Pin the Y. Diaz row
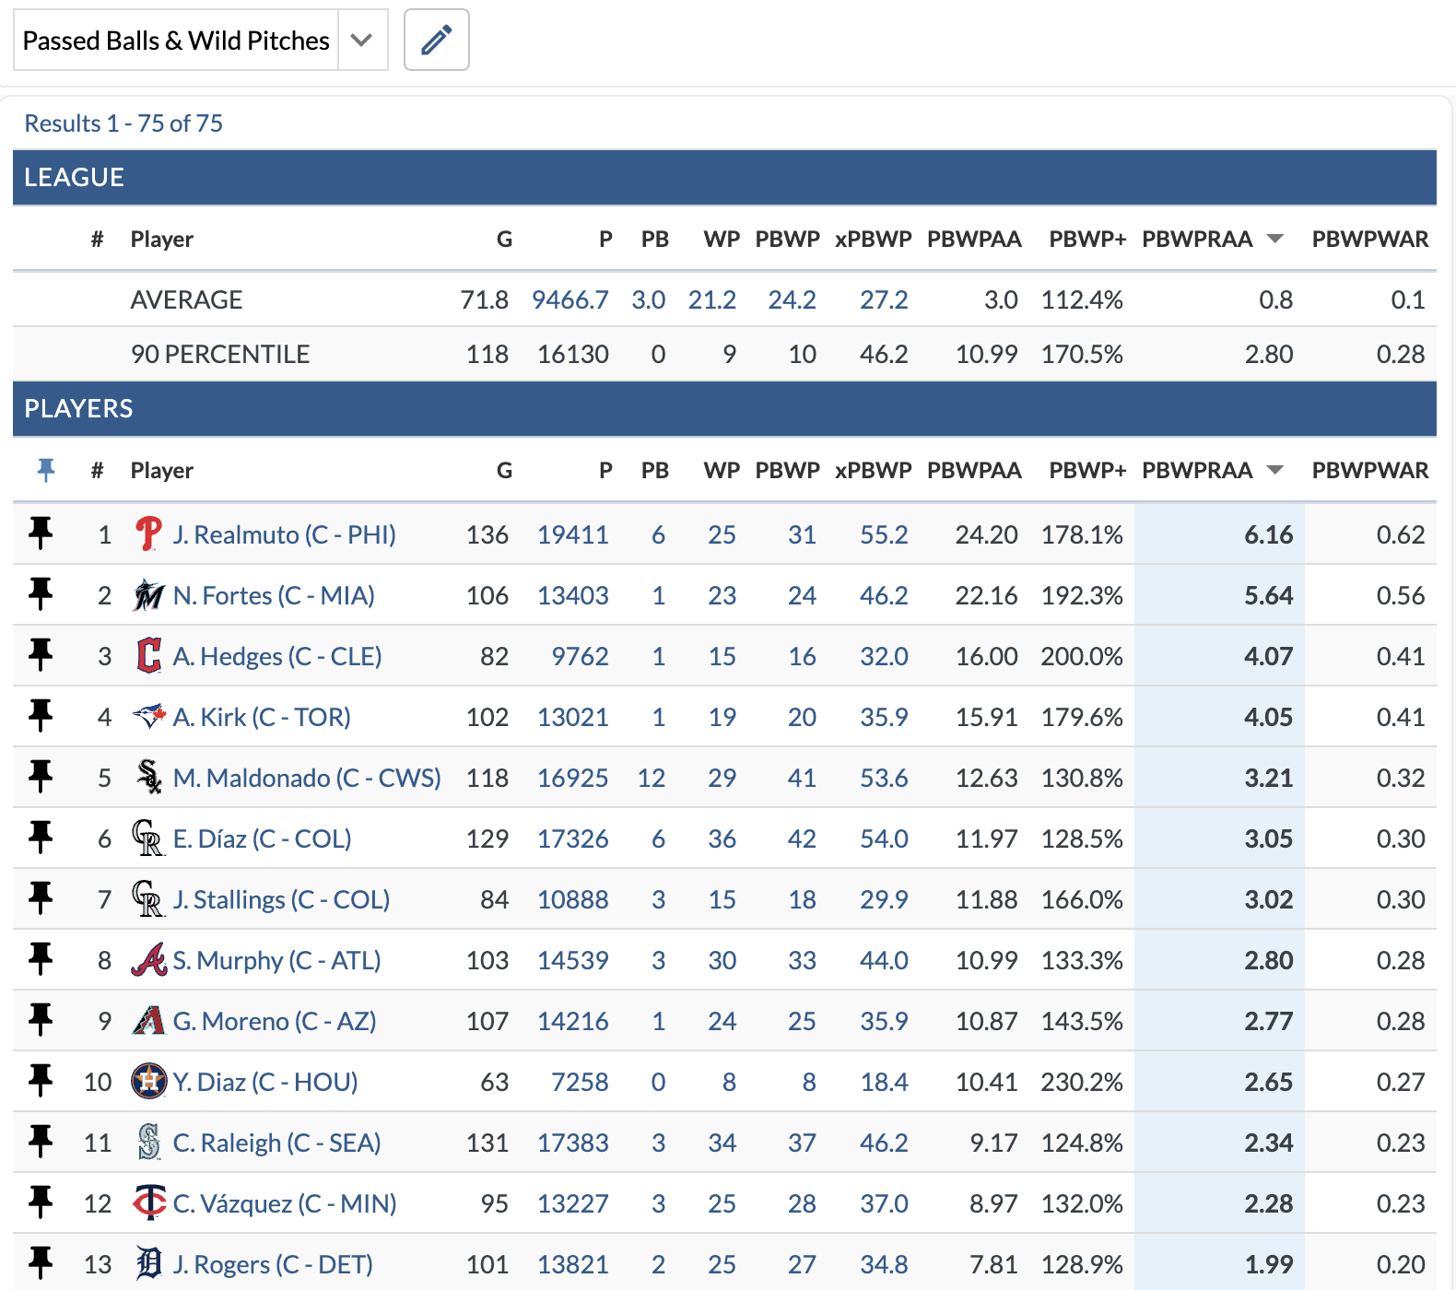The height and width of the screenshot is (1290, 1456). (41, 1081)
